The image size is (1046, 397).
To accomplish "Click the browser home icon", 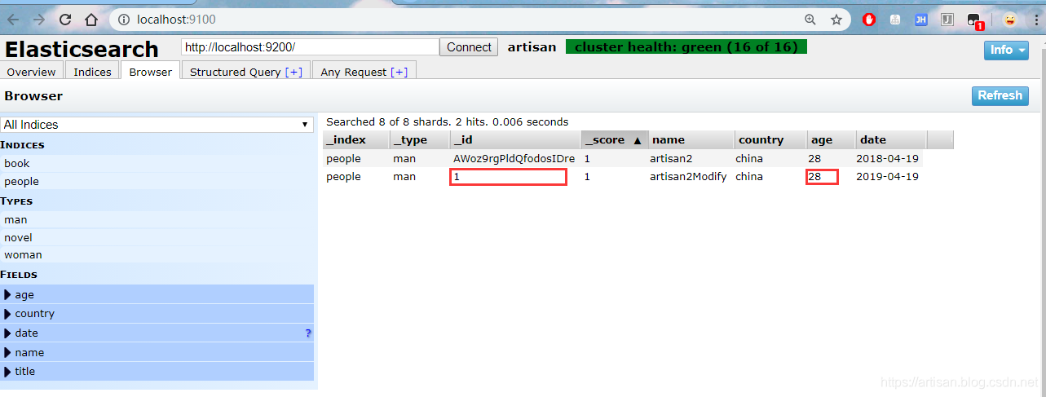I will pos(91,19).
